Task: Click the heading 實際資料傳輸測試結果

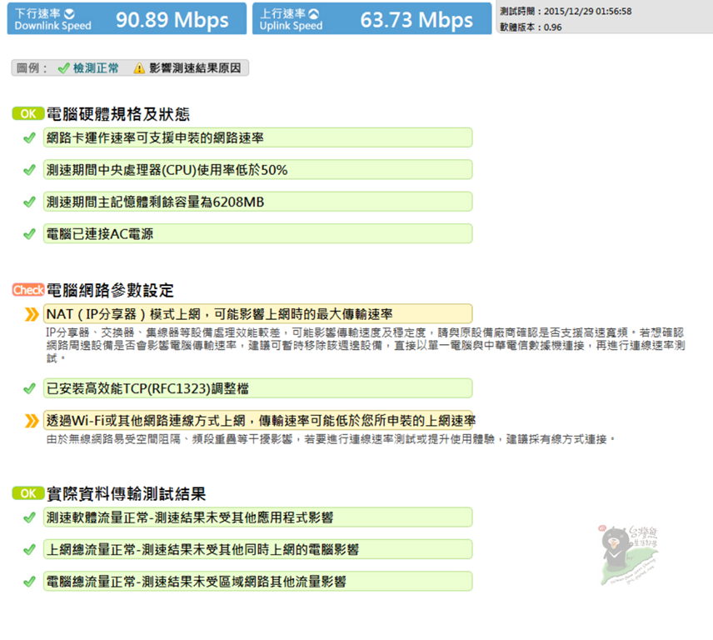Action: click(x=127, y=494)
